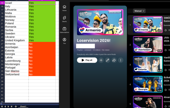Viewport: 170px width, 108px height.
Task: Edit the playlist cover thumbnail pencil icon
Action: coord(120,32)
